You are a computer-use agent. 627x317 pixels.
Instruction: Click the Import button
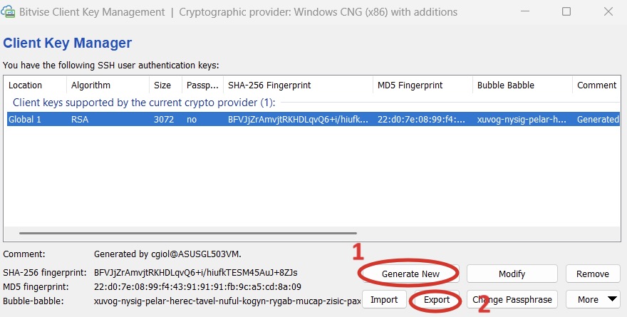(x=384, y=300)
